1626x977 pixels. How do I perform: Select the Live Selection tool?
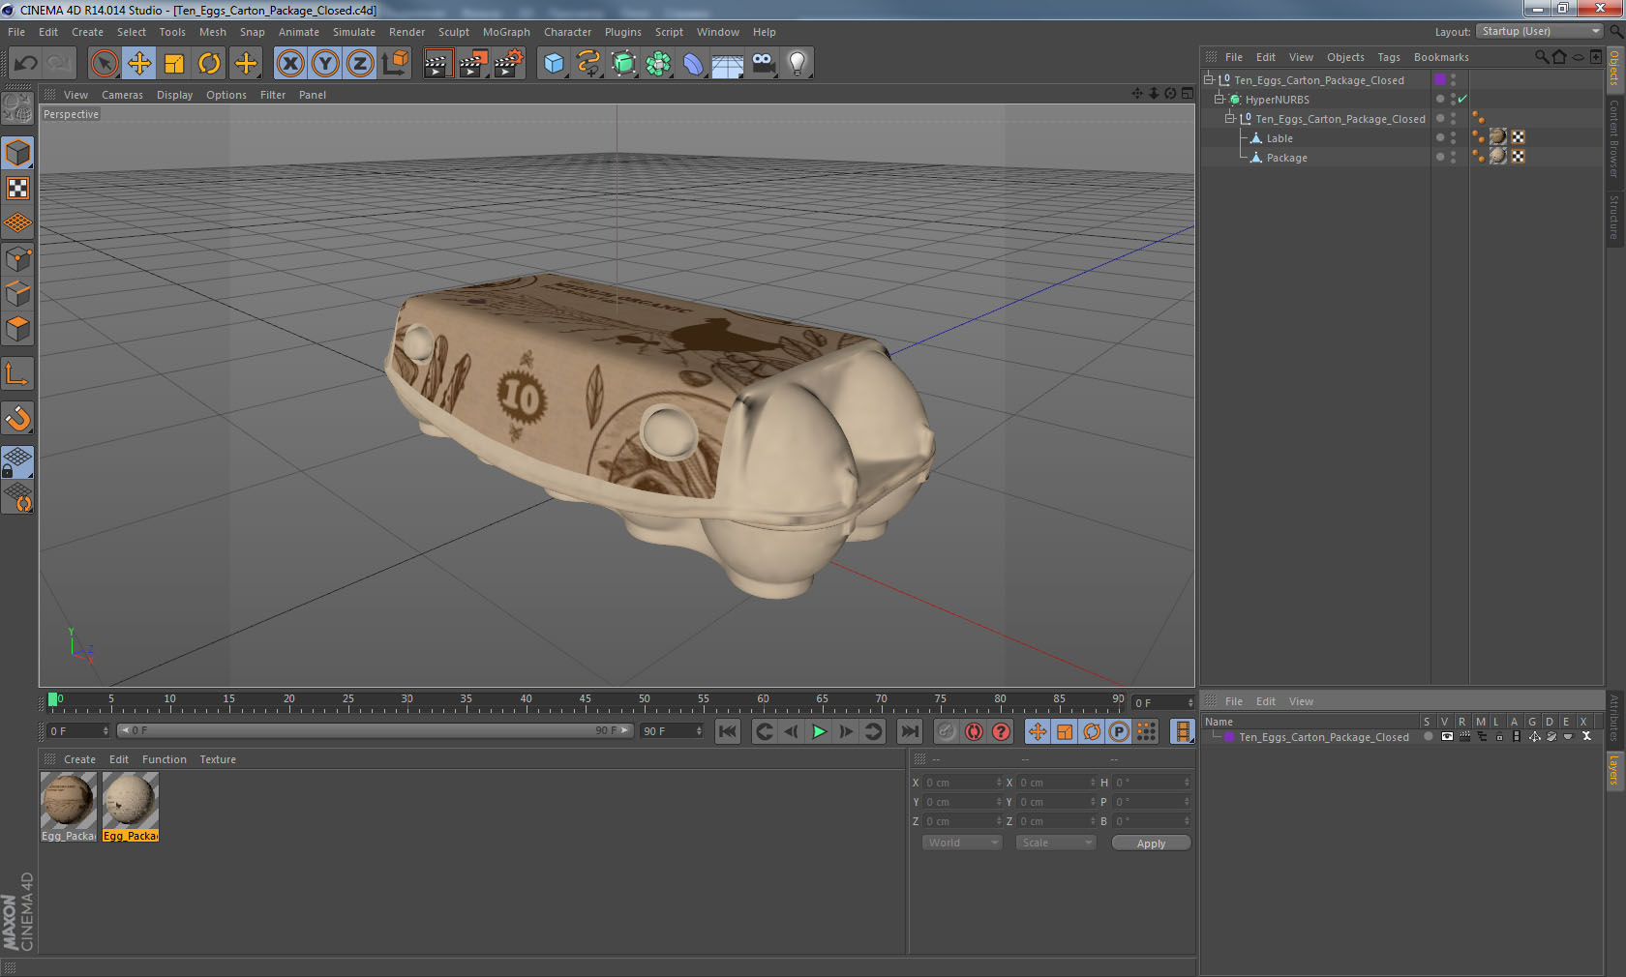[x=104, y=64]
